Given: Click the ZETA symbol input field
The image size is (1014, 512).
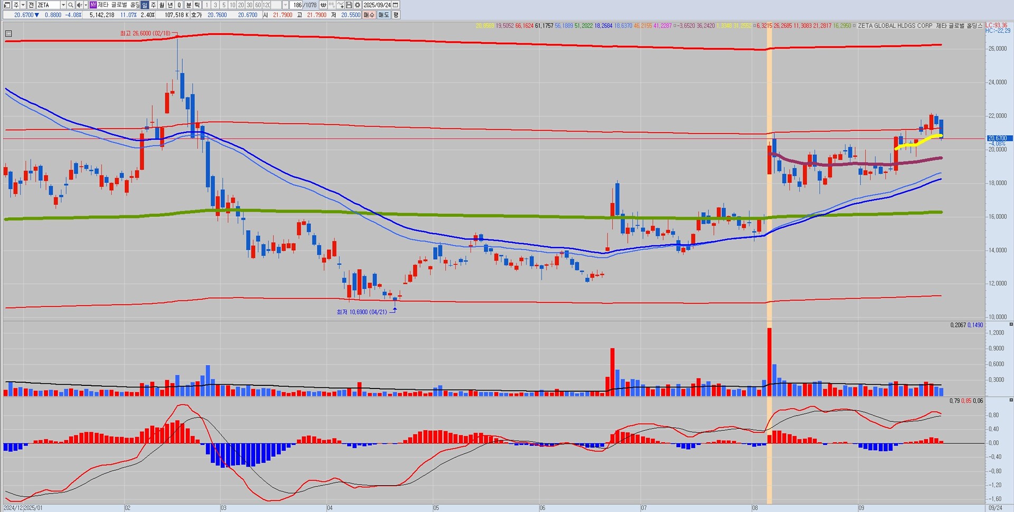Looking at the screenshot, I should (x=48, y=5).
